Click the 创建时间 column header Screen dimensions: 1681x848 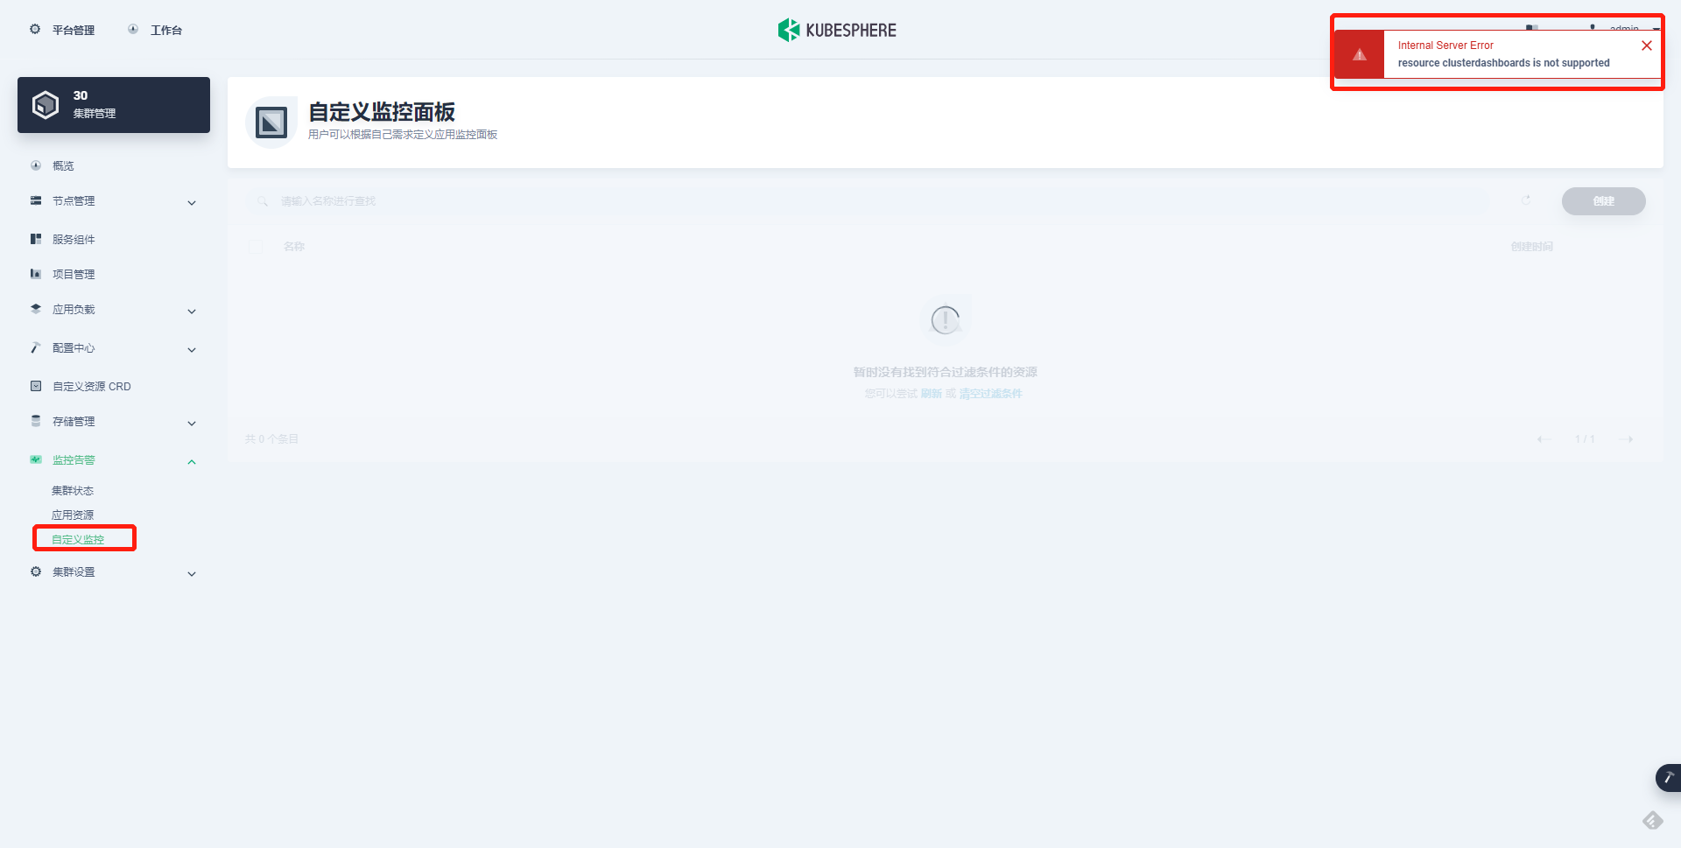[x=1532, y=247]
